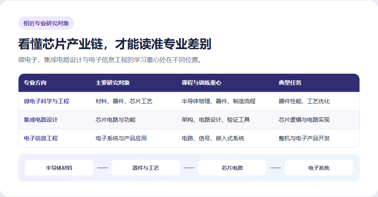378x197 pixels.
Task: Click the 电子系统 chain card
Action: (319, 168)
